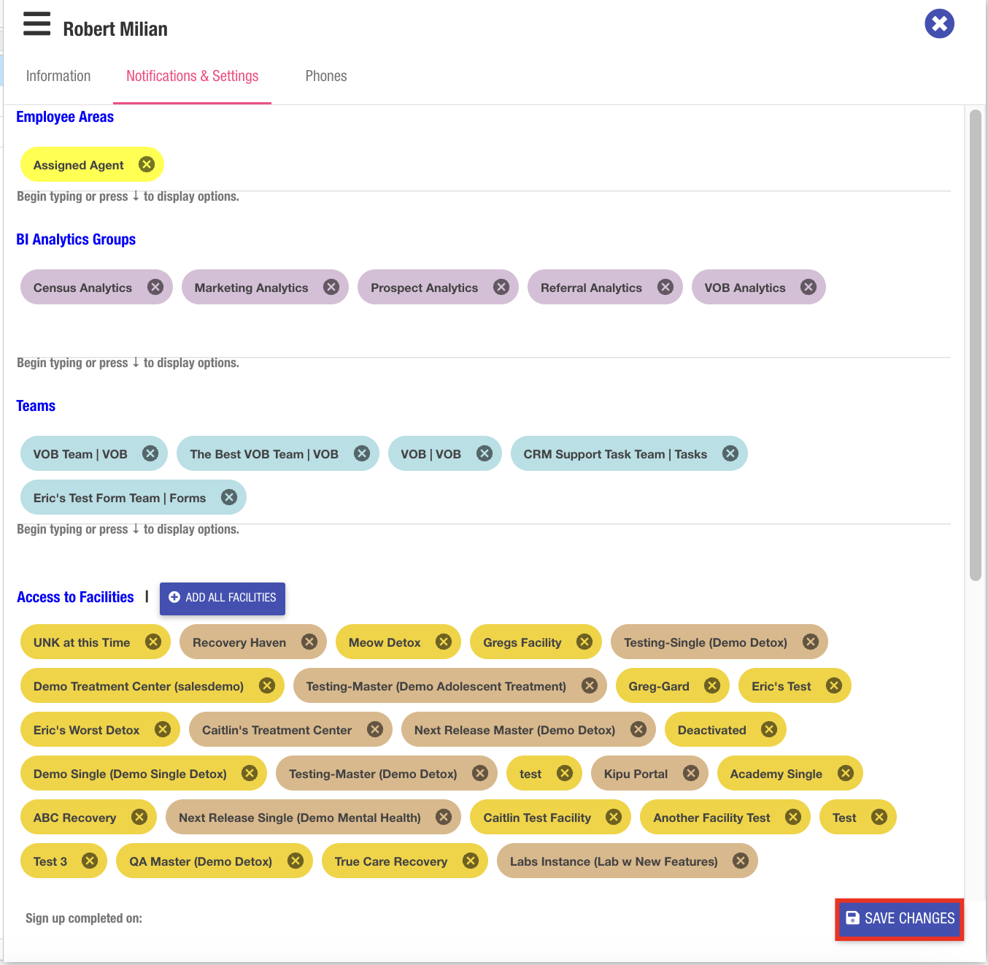Close the Robert Milian dialog

pos(939,24)
